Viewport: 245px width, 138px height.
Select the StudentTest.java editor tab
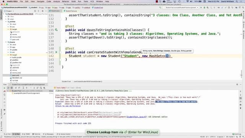tap(71, 11)
